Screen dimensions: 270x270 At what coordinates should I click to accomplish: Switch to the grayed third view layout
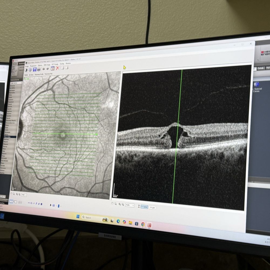[20, 202]
